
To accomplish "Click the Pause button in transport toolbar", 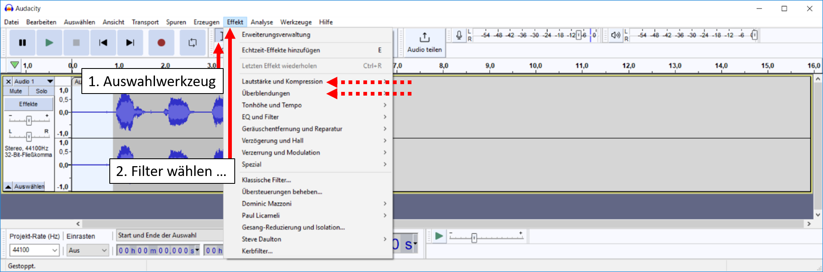I will [22, 43].
